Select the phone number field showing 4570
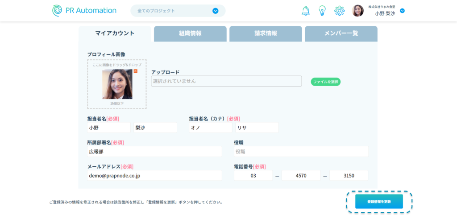The height and width of the screenshot is (215, 457). pos(301,175)
